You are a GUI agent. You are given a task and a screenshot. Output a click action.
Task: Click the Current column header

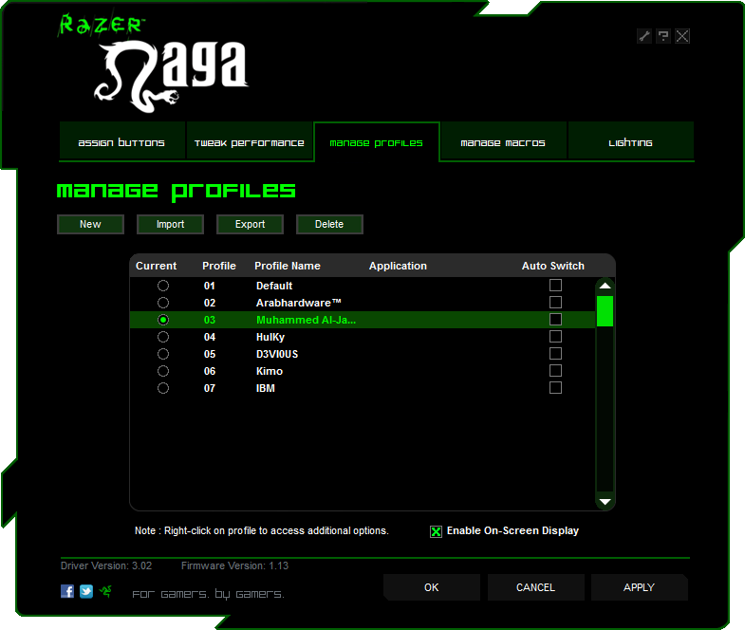point(156,266)
